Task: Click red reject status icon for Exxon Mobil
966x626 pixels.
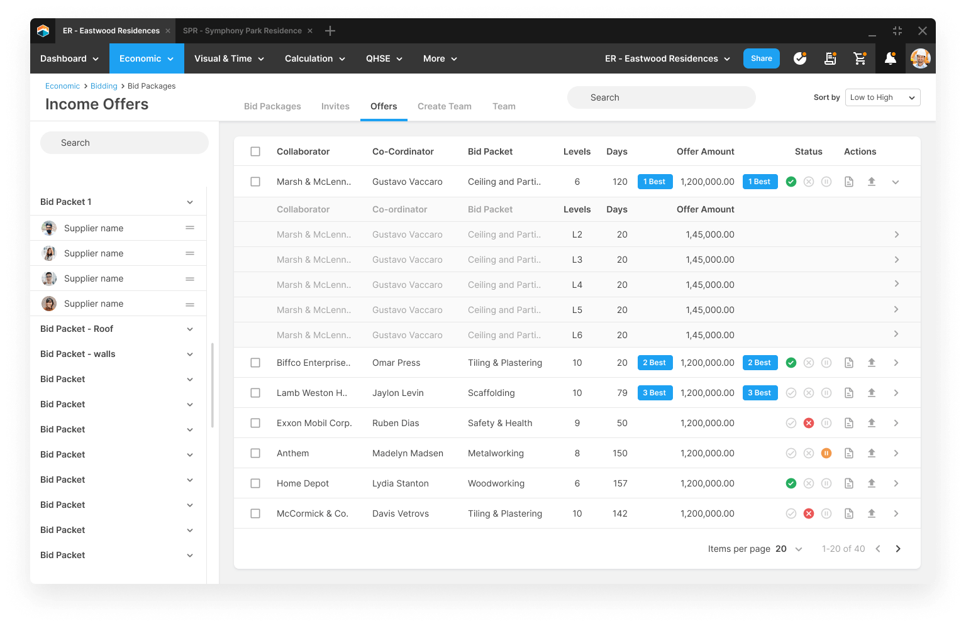Action: 809,423
